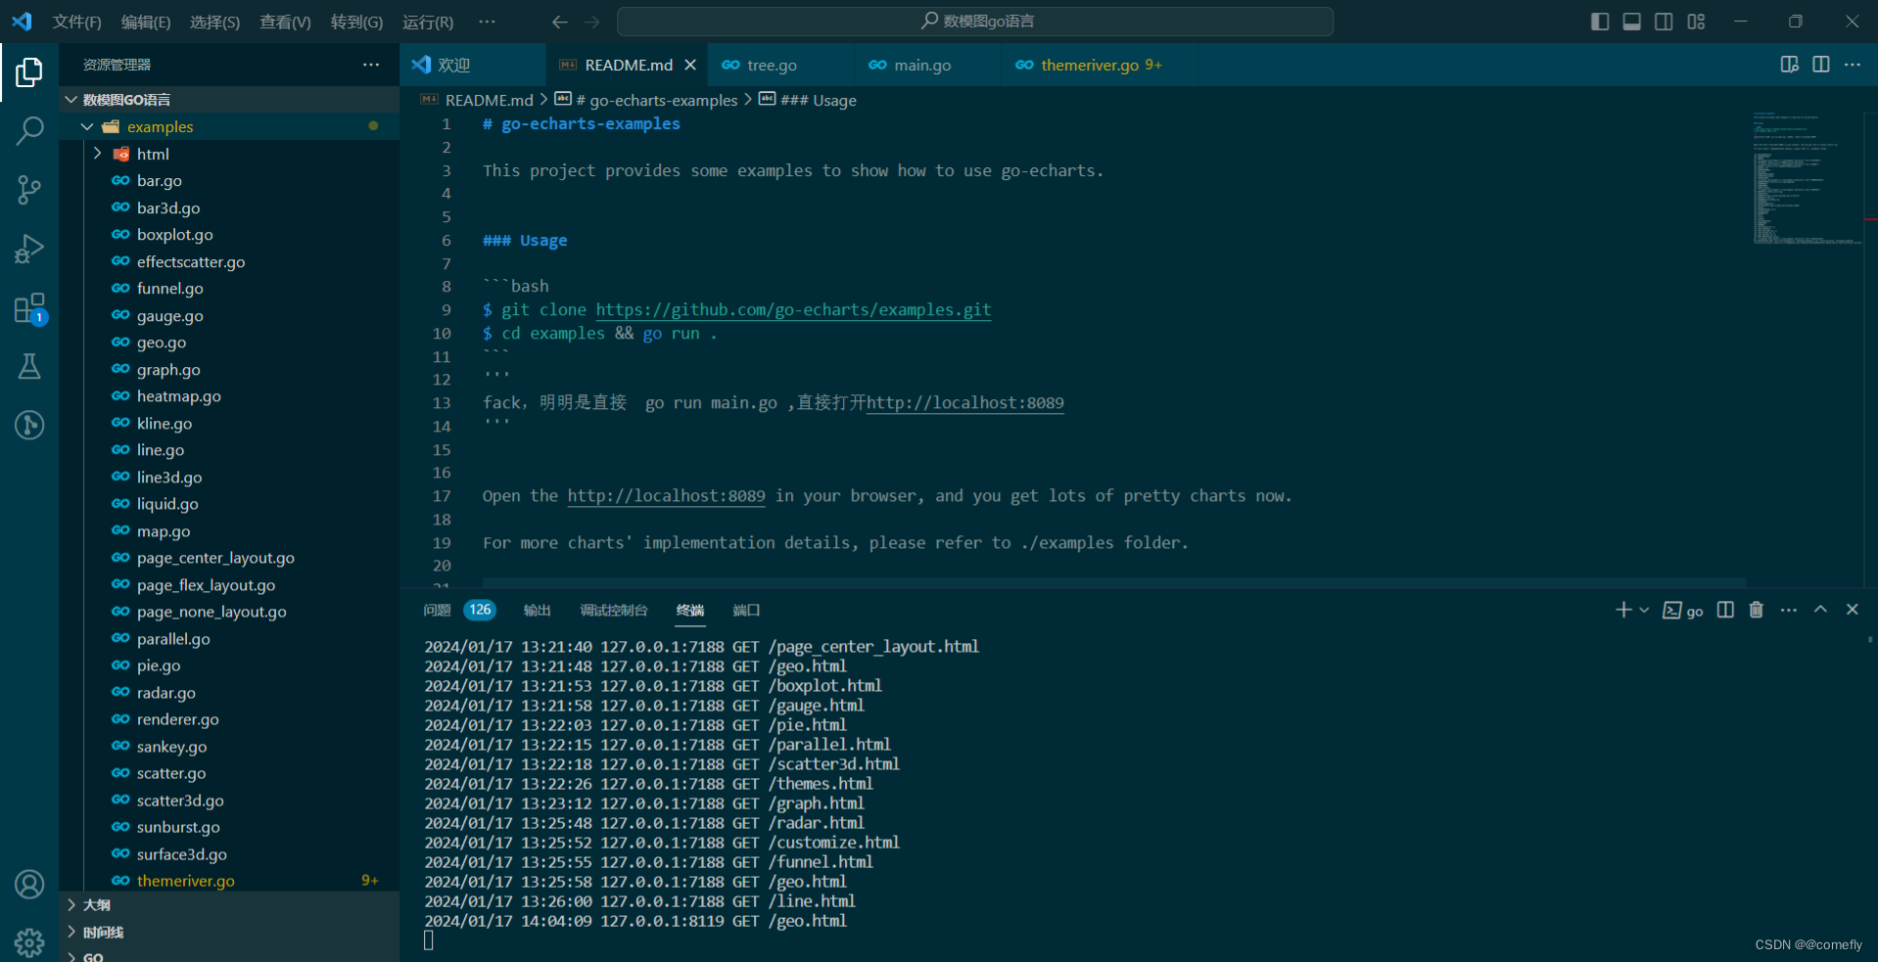Screen dimensions: 1878x962
Task: Open the 运行(R) menu
Action: tap(428, 22)
